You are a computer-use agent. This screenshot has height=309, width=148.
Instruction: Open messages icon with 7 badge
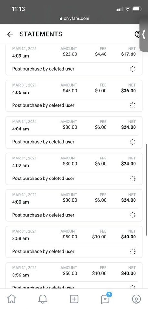tap(106, 299)
